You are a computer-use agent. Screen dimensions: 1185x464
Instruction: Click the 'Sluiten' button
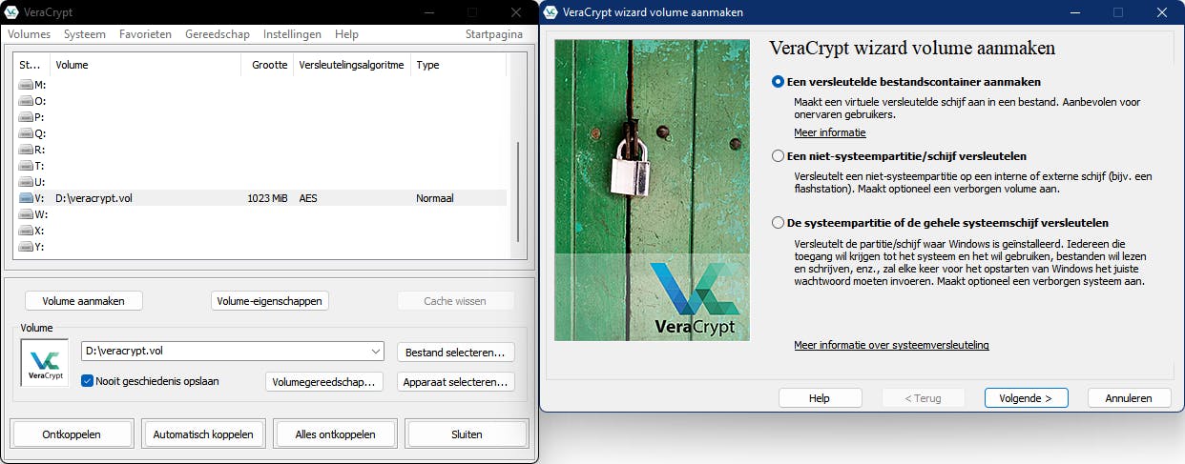467,434
